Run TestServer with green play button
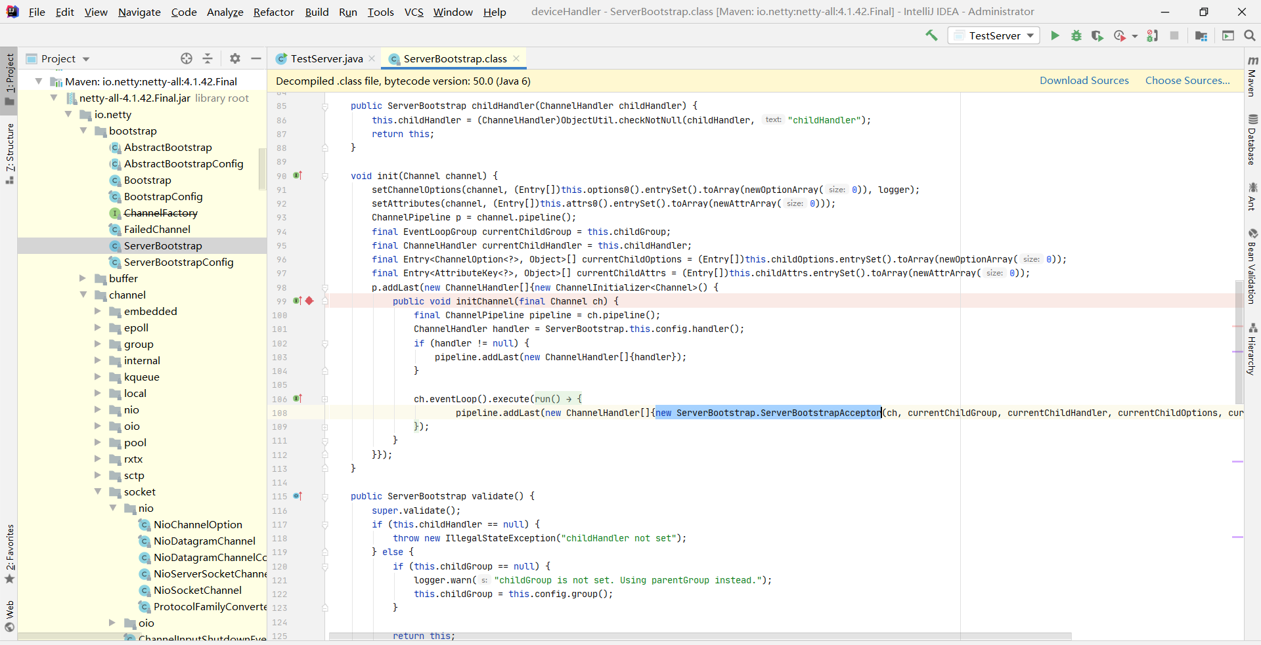1261x645 pixels. click(1055, 35)
